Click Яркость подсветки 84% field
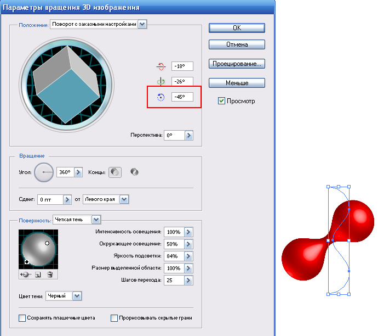This screenshot has width=378, height=336. tap(174, 256)
